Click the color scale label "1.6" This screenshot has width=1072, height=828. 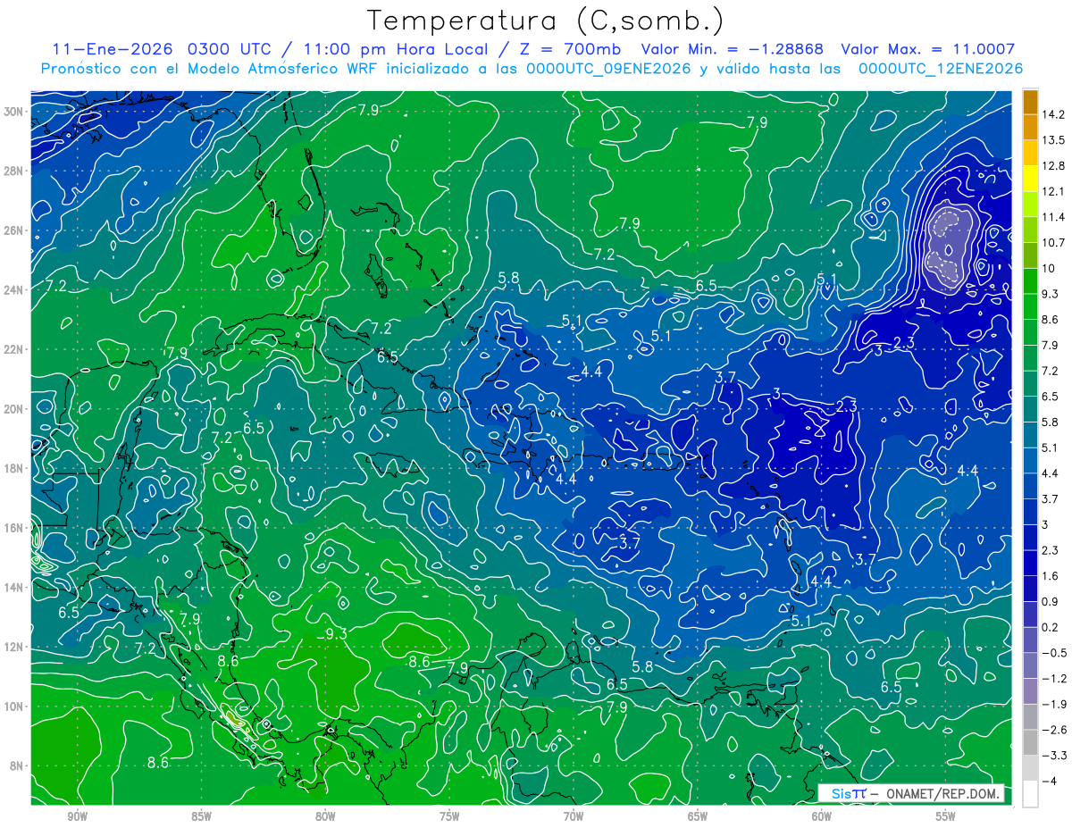1050,576
